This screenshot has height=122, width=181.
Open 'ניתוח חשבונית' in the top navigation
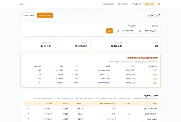[109, 4]
